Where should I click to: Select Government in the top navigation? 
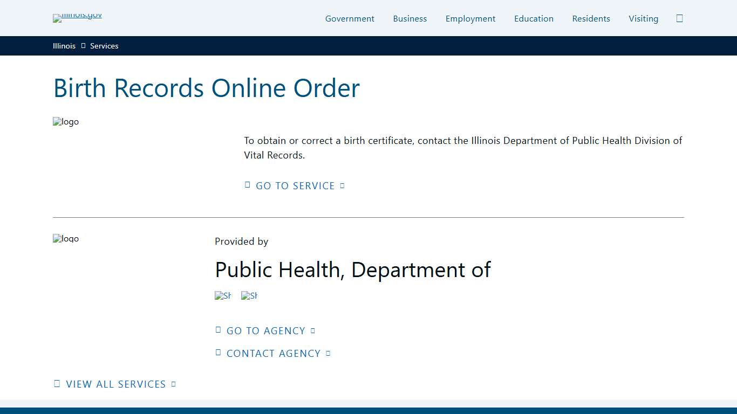[x=350, y=18]
